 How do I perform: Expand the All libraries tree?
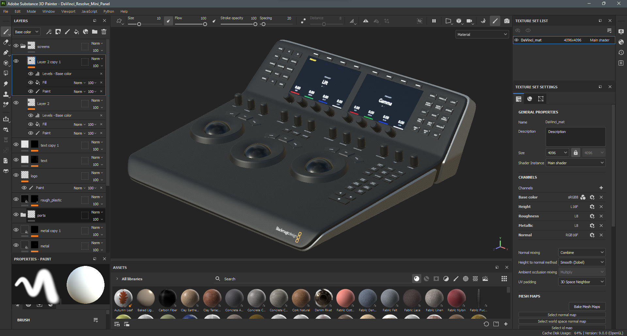tap(117, 279)
